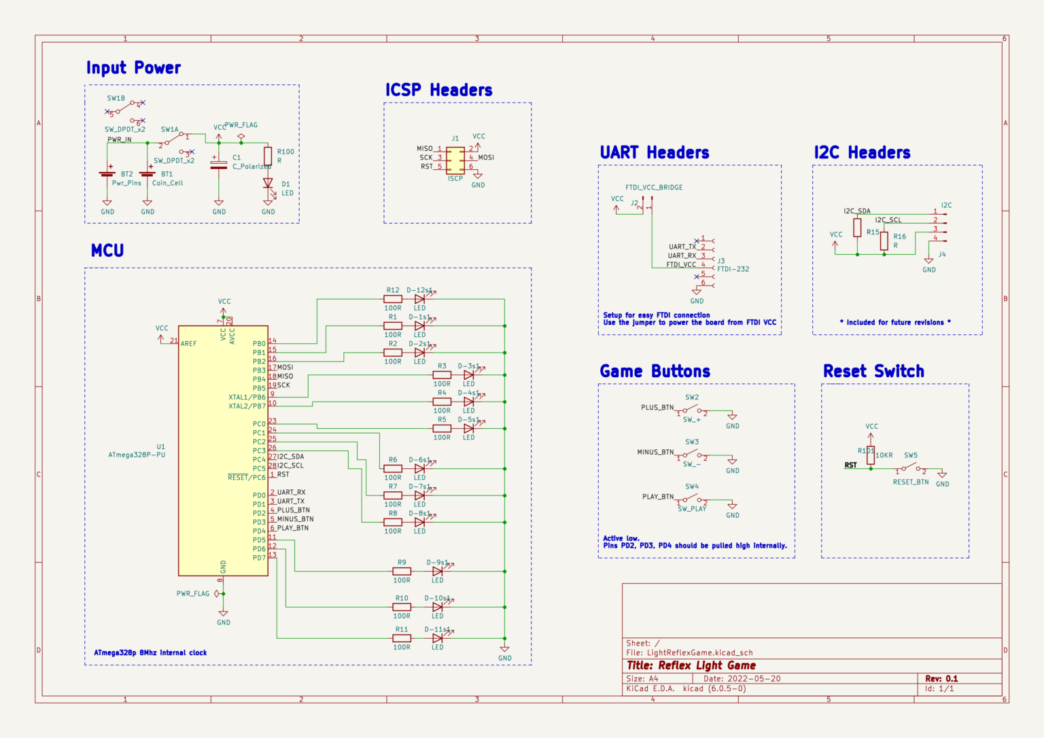This screenshot has height=738, width=1044.
Task: Click the 'UART Headers' section title
Action: pyautogui.click(x=655, y=152)
